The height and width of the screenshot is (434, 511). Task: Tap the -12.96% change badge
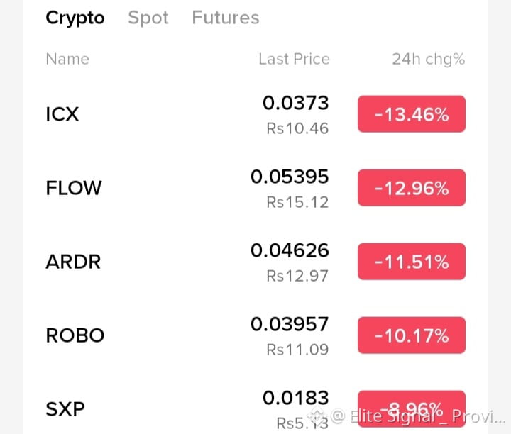click(x=412, y=188)
